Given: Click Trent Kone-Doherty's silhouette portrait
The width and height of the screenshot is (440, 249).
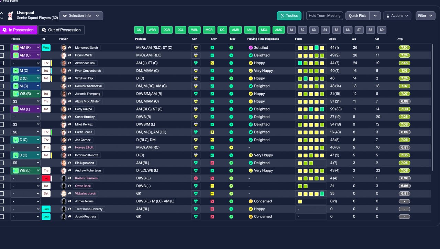Looking at the screenshot, I should (x=63, y=209).
